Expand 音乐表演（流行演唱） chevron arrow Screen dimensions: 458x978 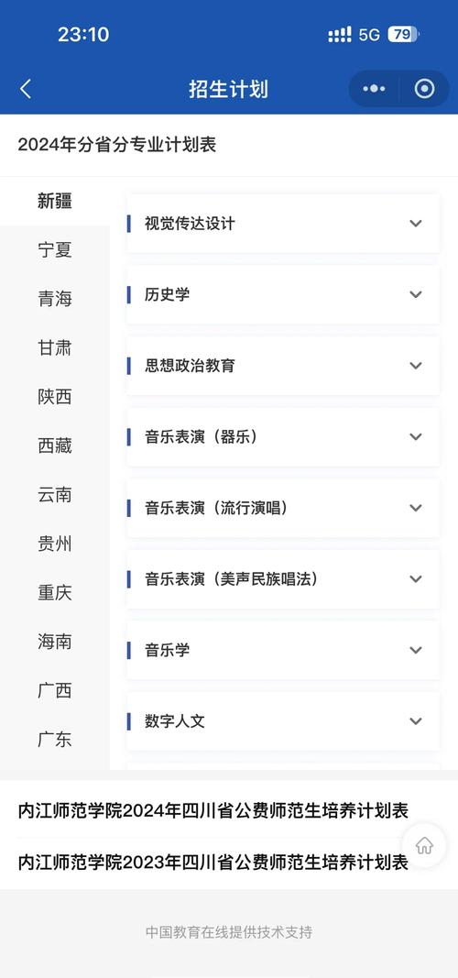(416, 508)
